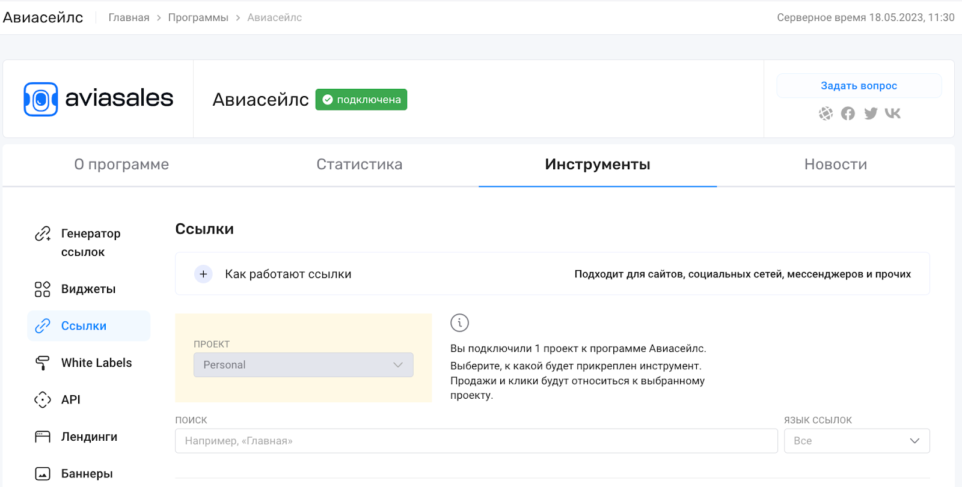
Task: Click the ЯЗЫК ССЫЛОК label
Action: [x=818, y=420]
